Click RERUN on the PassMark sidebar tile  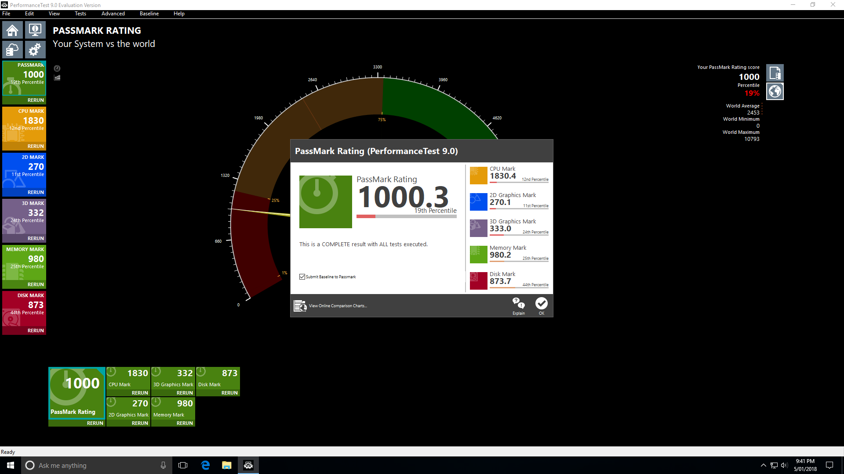click(36, 100)
